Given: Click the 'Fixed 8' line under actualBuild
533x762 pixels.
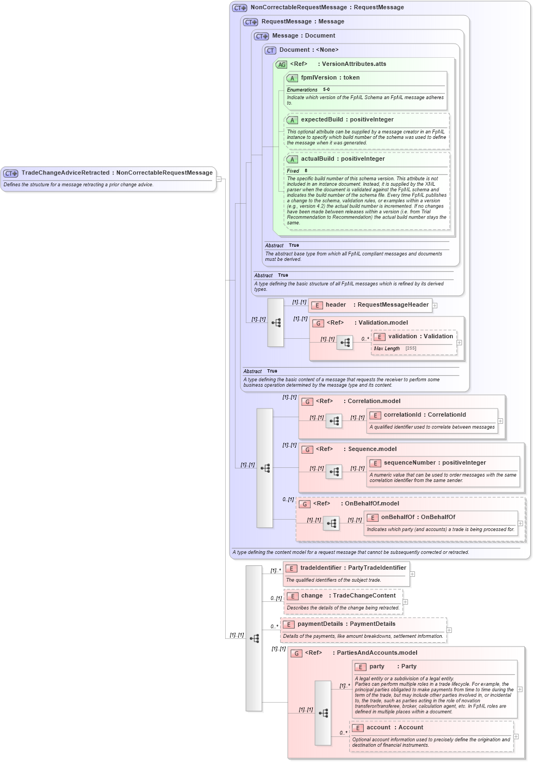Looking at the screenshot, I should point(298,171).
